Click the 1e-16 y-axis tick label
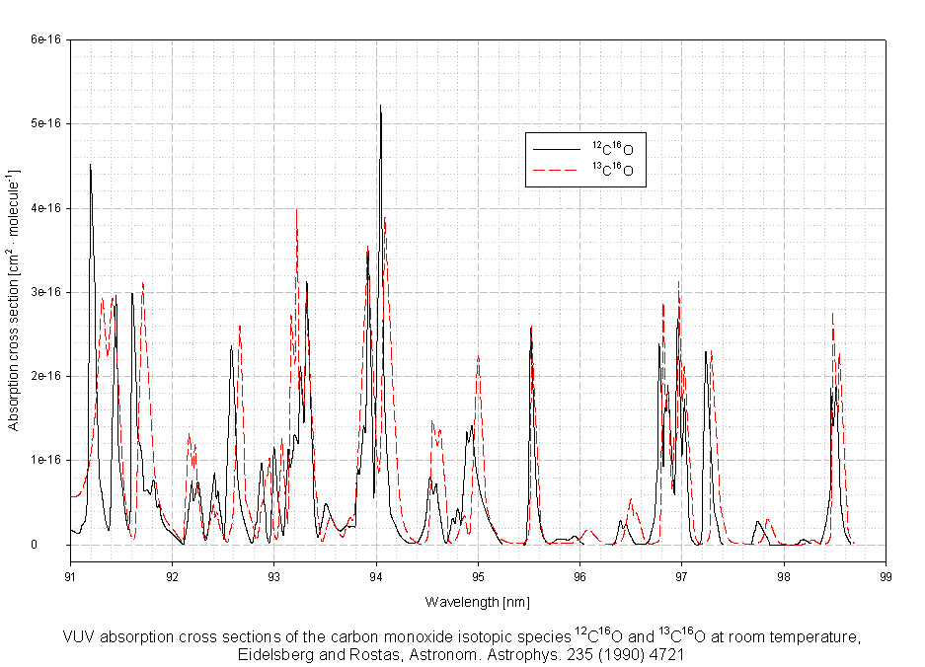Viewport: 925px width, 667px height. tap(46, 461)
